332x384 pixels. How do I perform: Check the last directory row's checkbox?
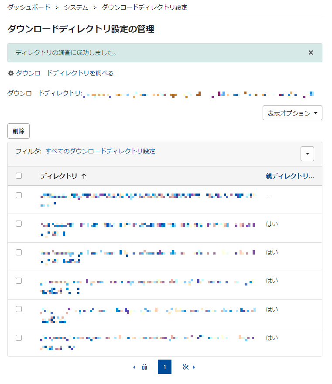tap(19, 337)
